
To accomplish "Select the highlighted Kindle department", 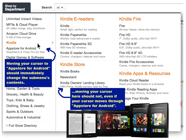I will (11, 43).
